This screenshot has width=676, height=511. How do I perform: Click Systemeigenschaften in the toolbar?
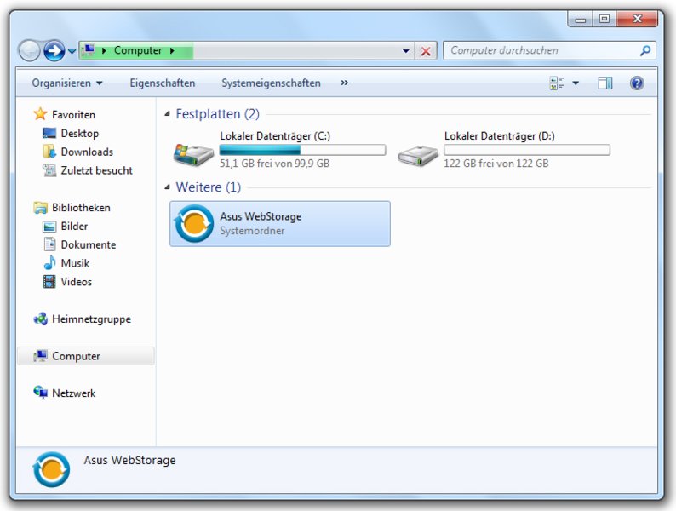[x=272, y=83]
